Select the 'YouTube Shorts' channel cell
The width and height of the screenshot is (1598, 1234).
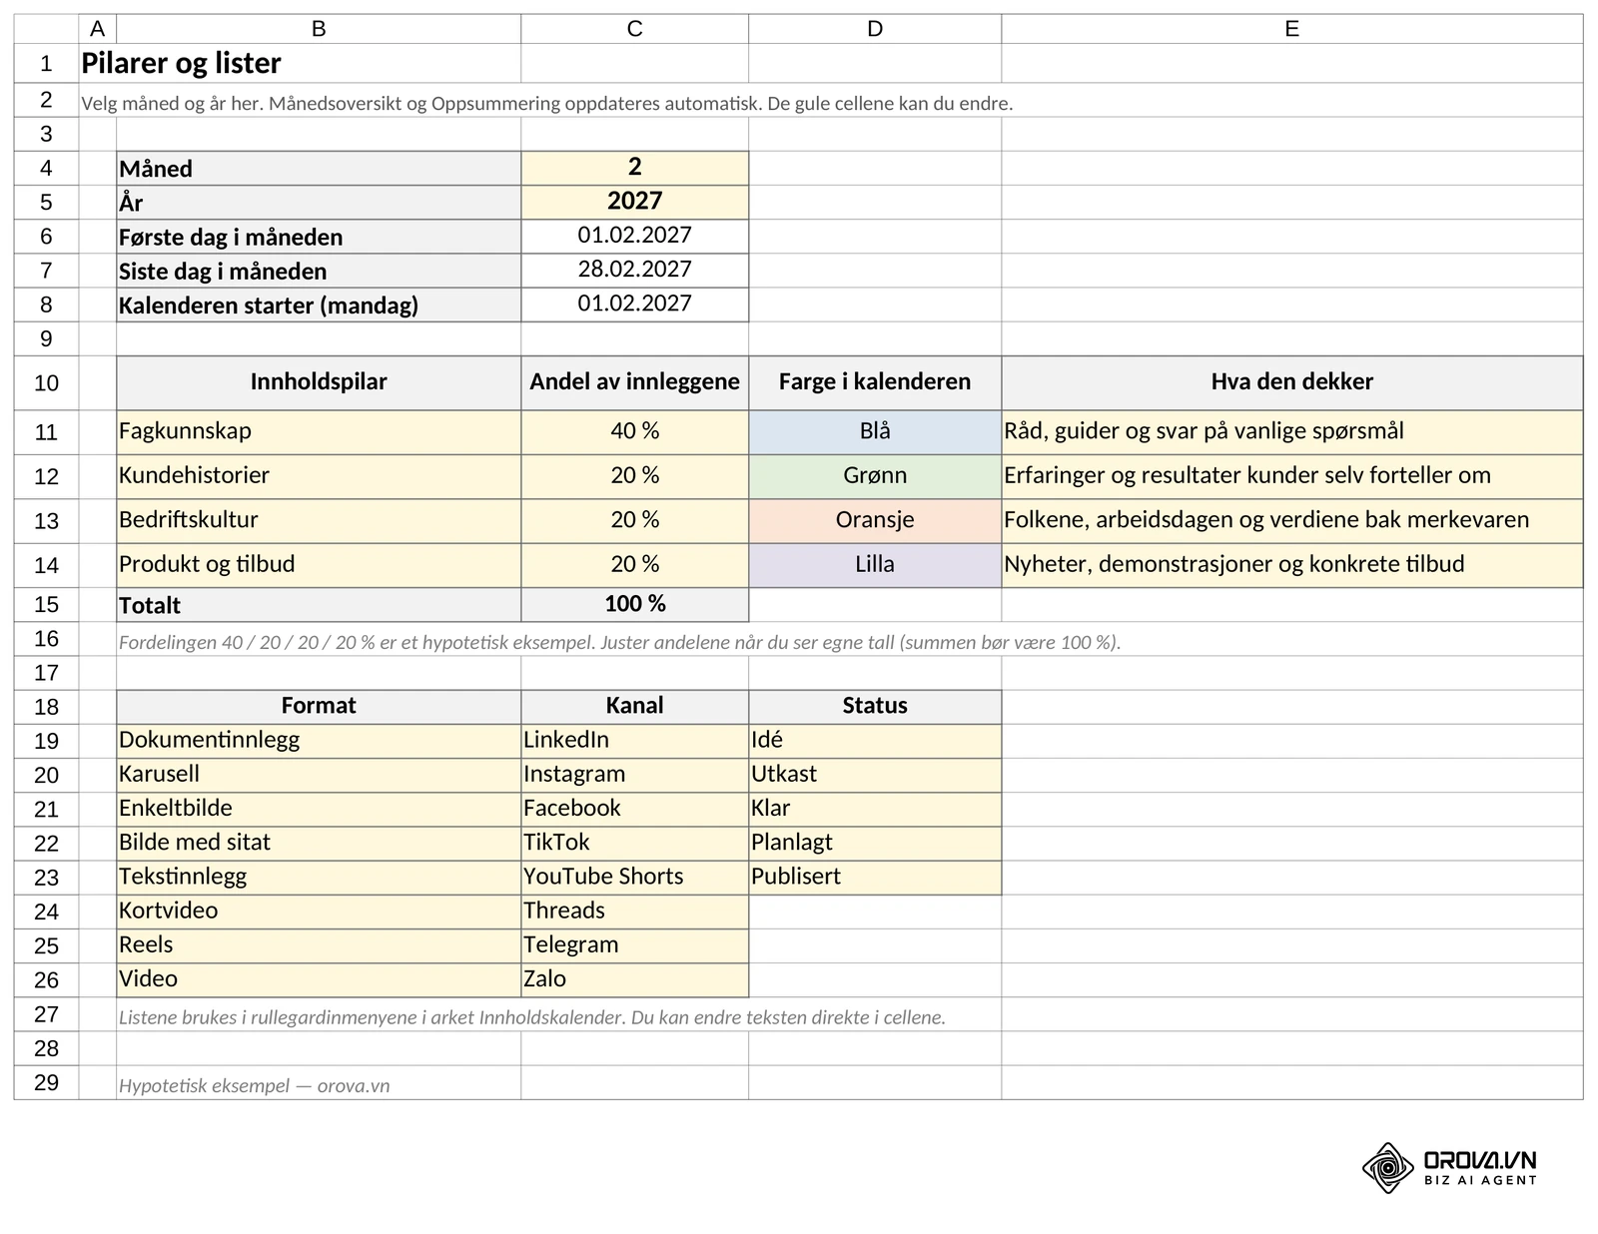(634, 878)
